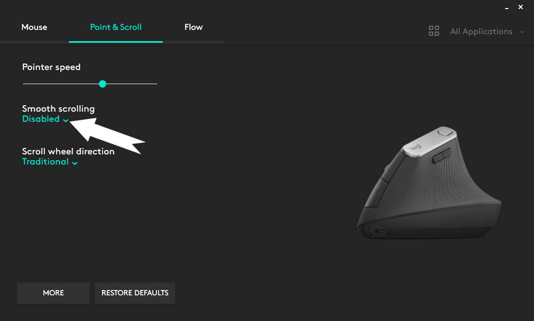The image size is (534, 321).
Task: Click the Logi logo on the mouse image
Action: click(416, 146)
